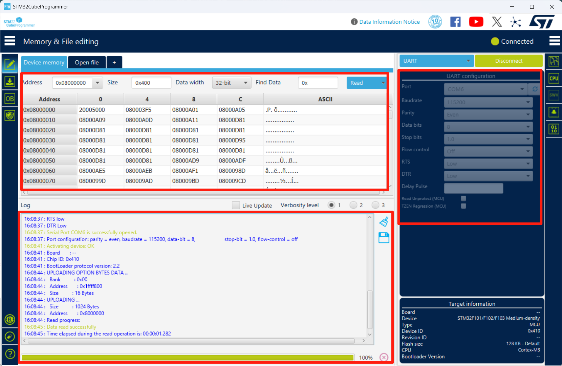
Task: Open the Erasing & Programming download icon
Action: (x=10, y=82)
